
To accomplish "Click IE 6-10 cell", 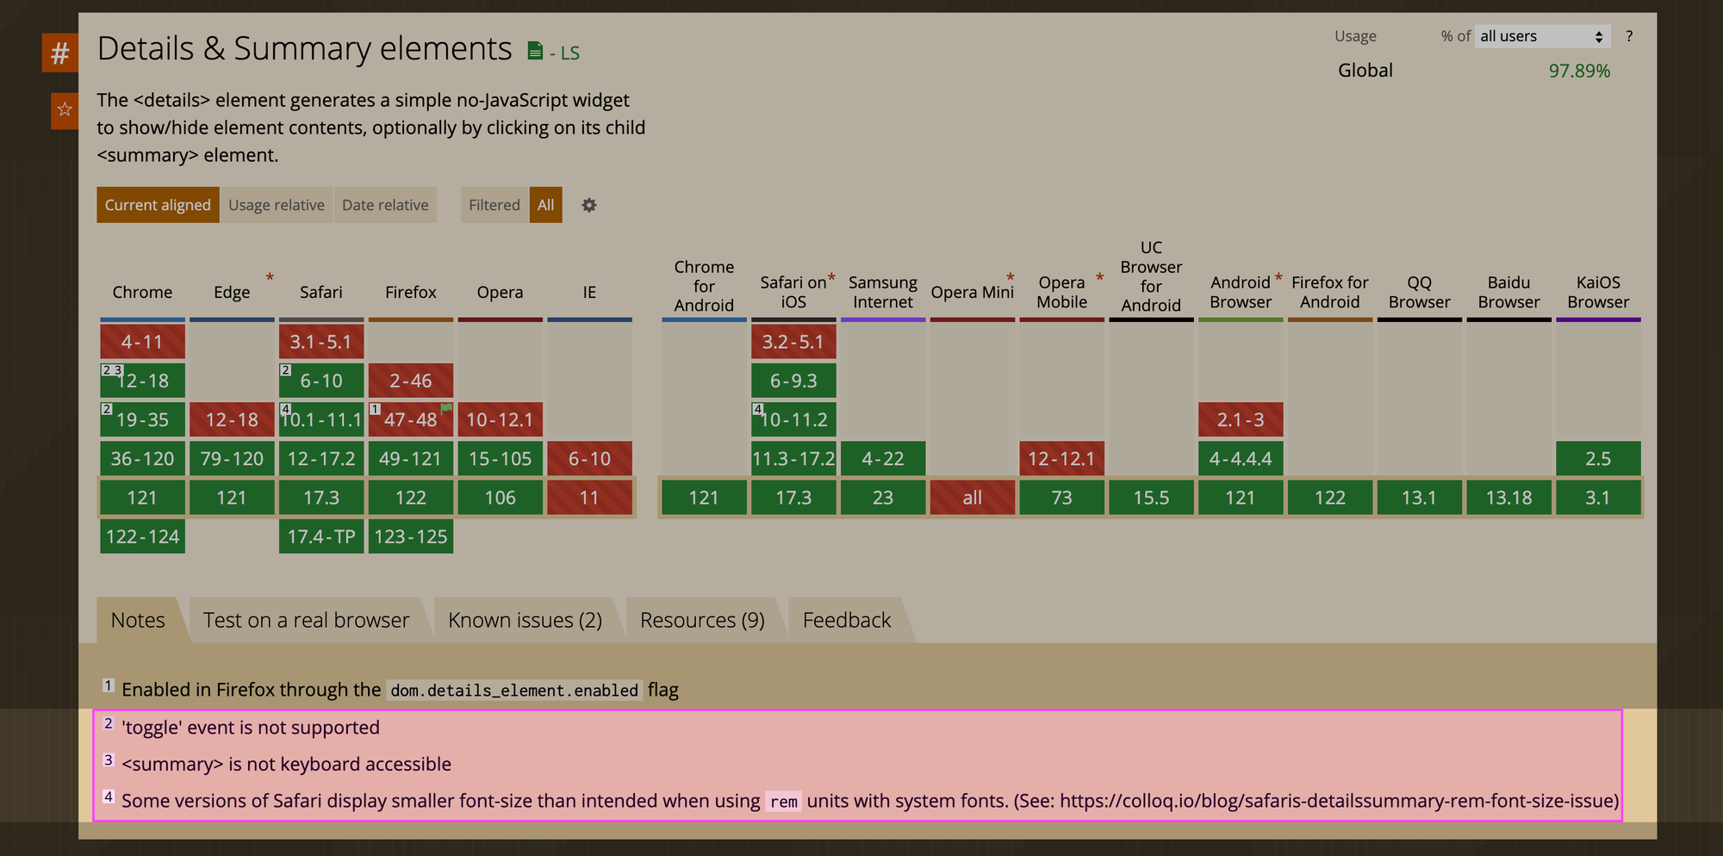I will (589, 459).
